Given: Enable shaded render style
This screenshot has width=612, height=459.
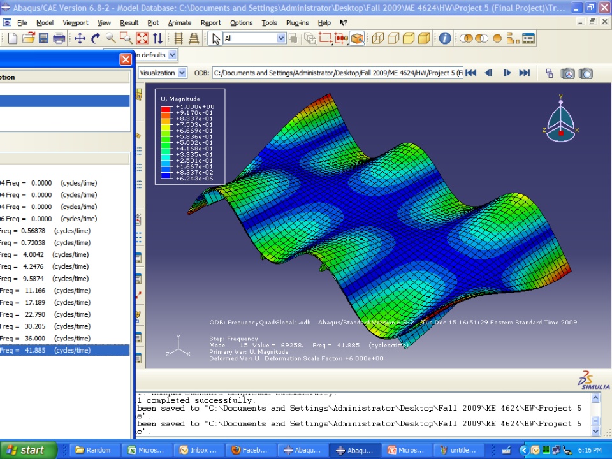Looking at the screenshot, I should [424, 38].
